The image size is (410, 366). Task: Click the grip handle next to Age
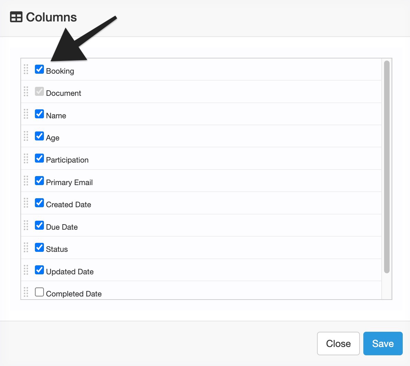[26, 136]
